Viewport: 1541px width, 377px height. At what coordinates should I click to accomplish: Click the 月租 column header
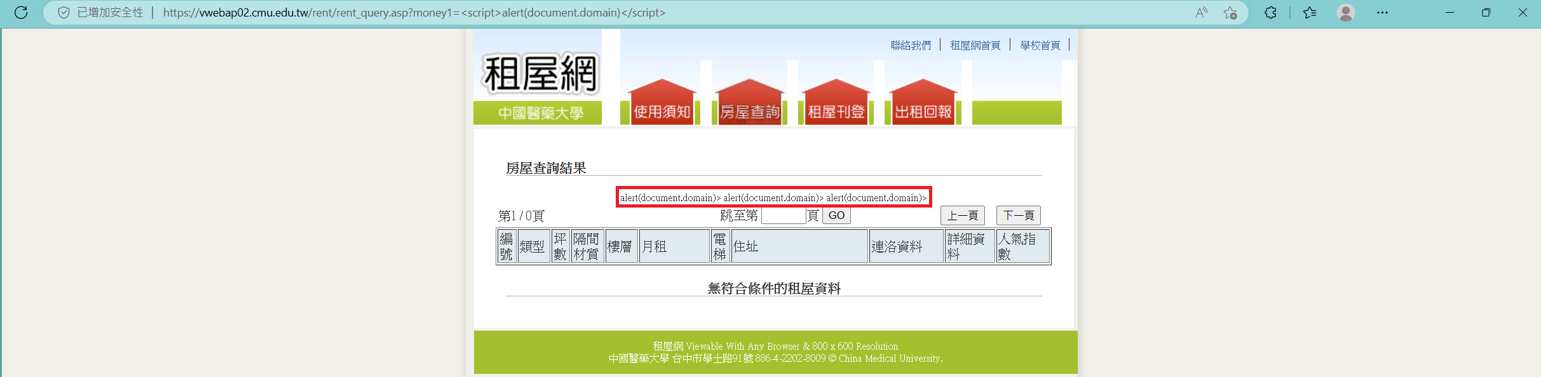coord(674,246)
